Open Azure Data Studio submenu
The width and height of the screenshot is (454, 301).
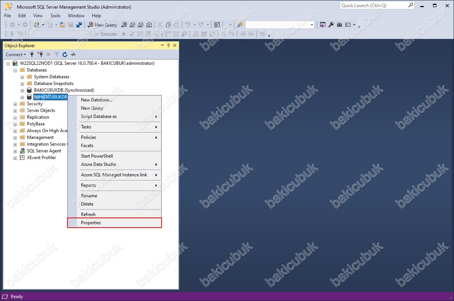coord(114,164)
